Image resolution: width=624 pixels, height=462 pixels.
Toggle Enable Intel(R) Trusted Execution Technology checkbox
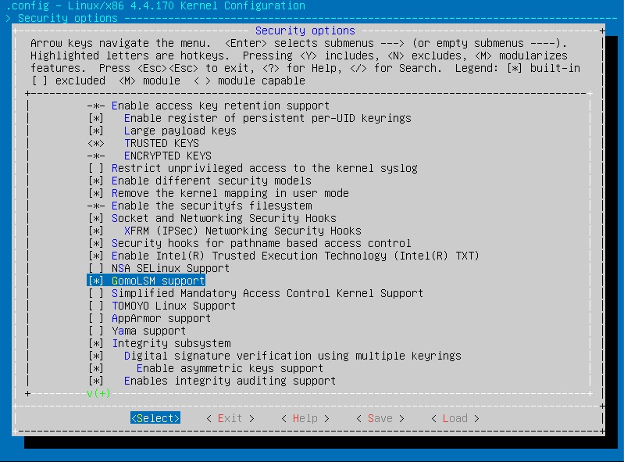(95, 256)
